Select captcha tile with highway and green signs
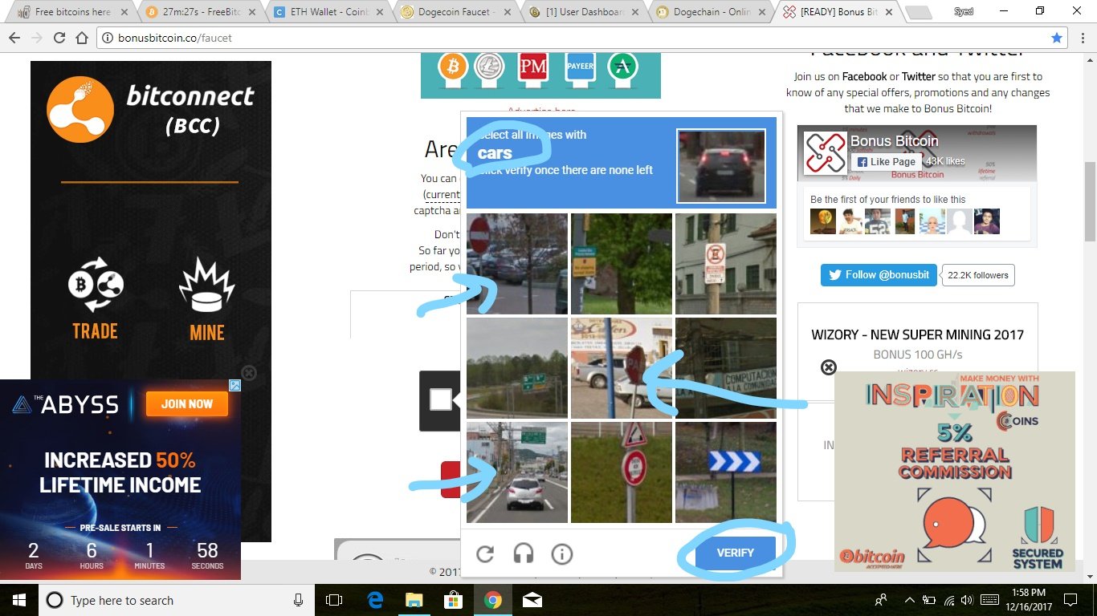The height and width of the screenshot is (616, 1097). pyautogui.click(x=517, y=368)
